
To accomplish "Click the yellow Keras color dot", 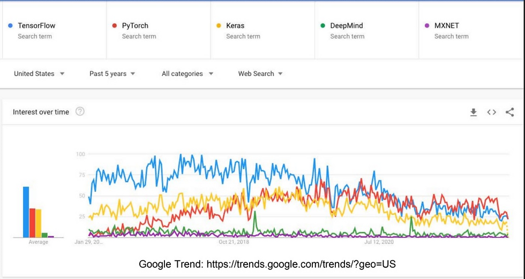I will point(219,25).
